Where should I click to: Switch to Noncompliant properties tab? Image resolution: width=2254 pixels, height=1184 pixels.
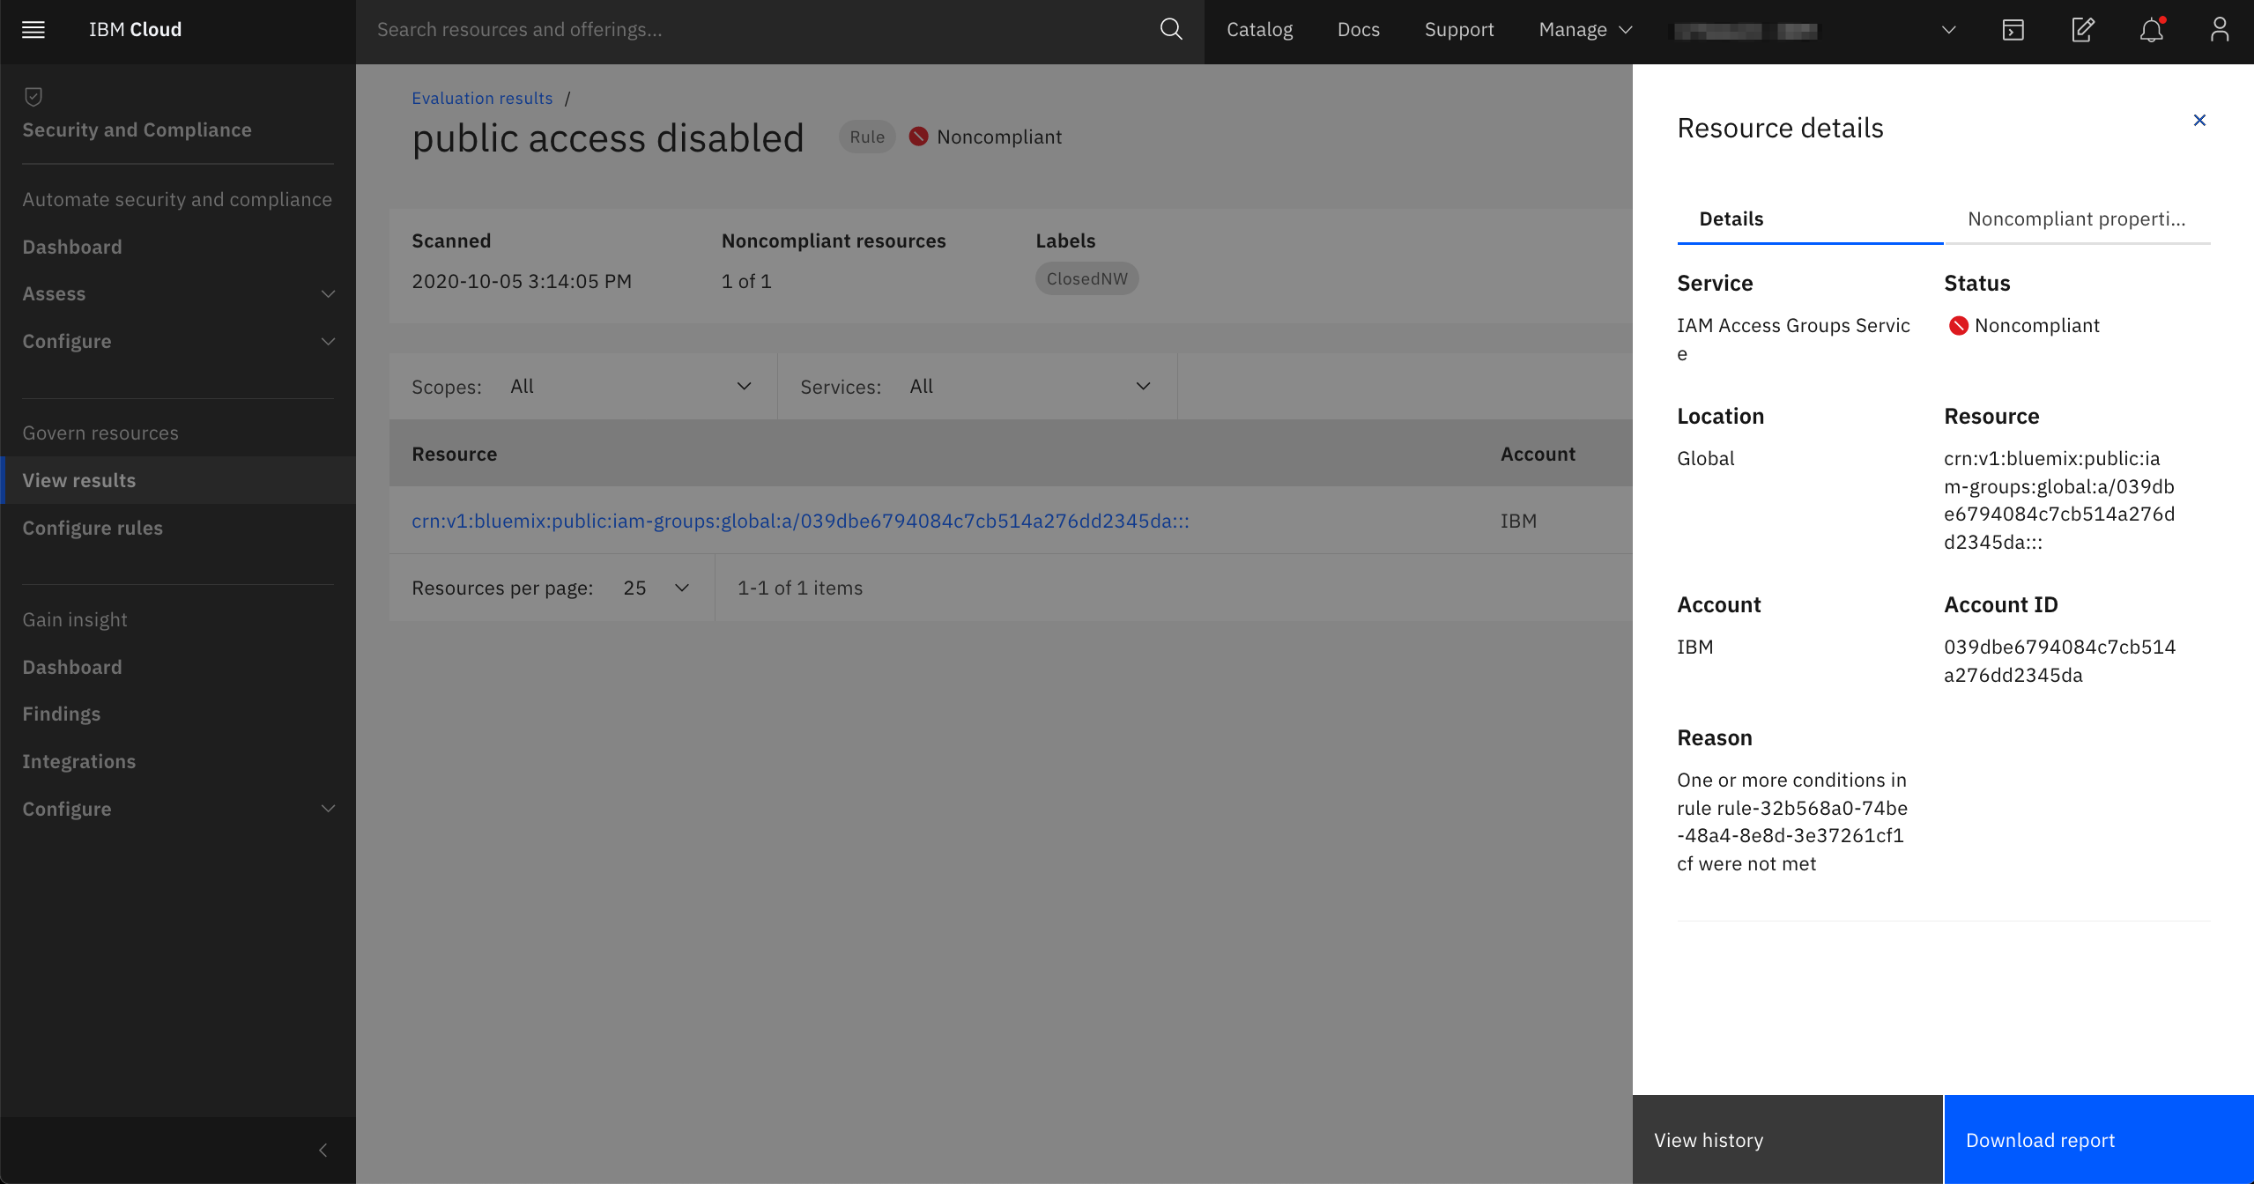[x=2076, y=219]
